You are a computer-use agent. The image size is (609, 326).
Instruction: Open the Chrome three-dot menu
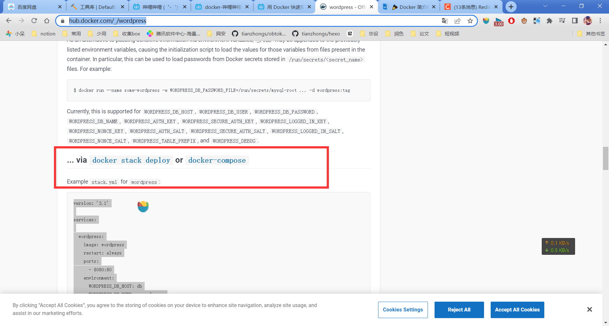tap(600, 21)
